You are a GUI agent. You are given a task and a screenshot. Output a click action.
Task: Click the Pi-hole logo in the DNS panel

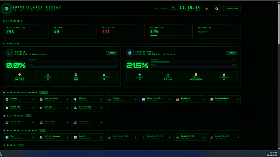click(10, 53)
